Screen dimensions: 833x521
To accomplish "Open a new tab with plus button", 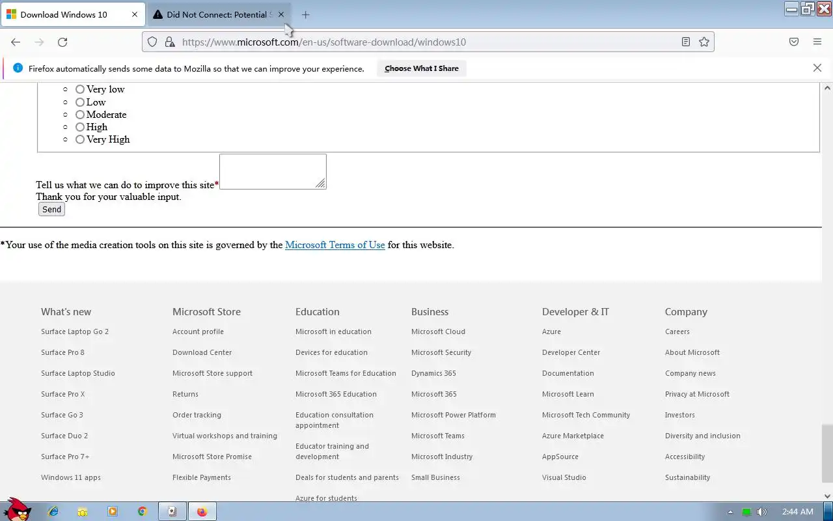I will 306,14.
